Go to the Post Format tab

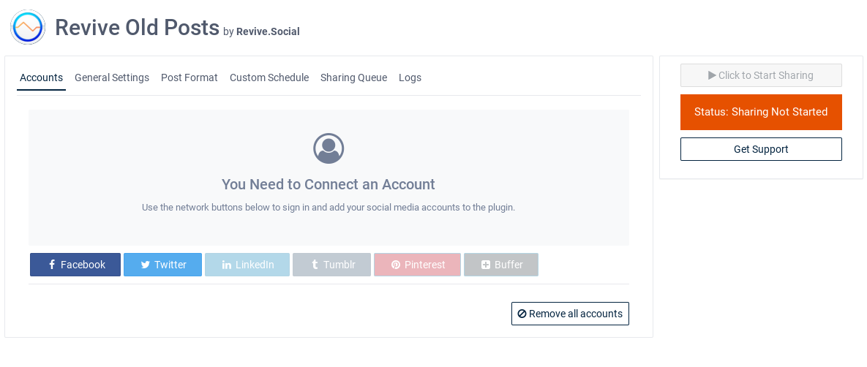[x=189, y=77]
